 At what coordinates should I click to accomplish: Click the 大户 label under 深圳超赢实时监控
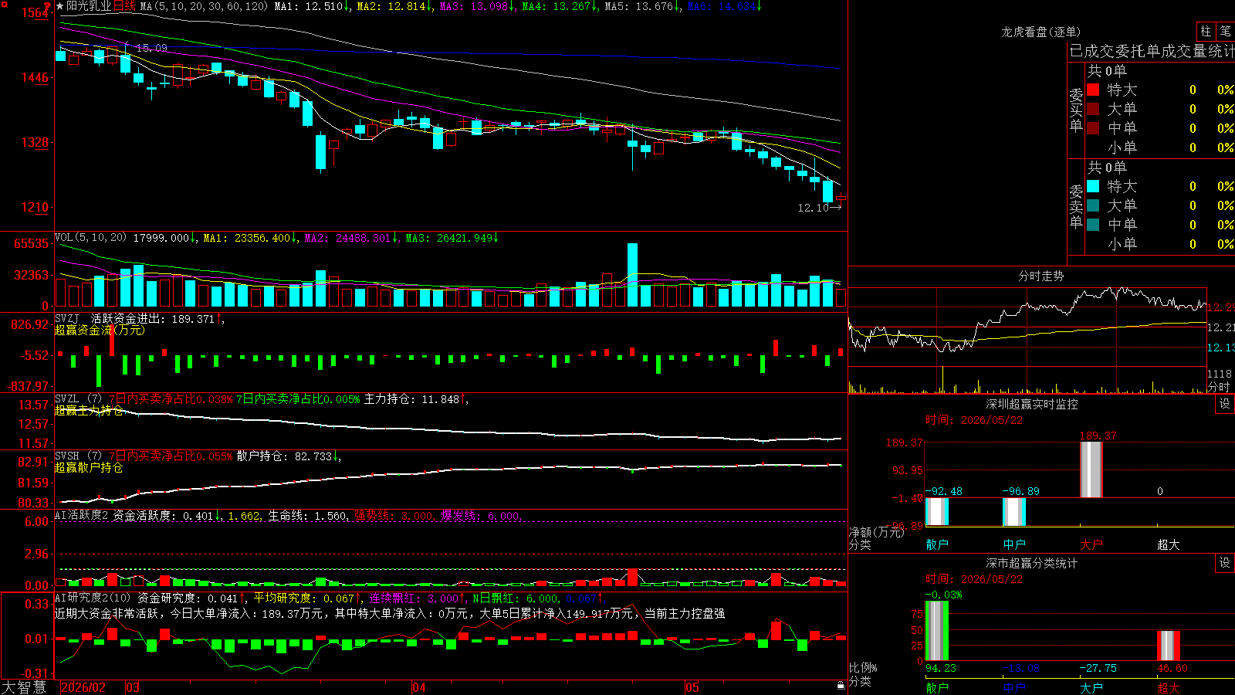(1091, 544)
